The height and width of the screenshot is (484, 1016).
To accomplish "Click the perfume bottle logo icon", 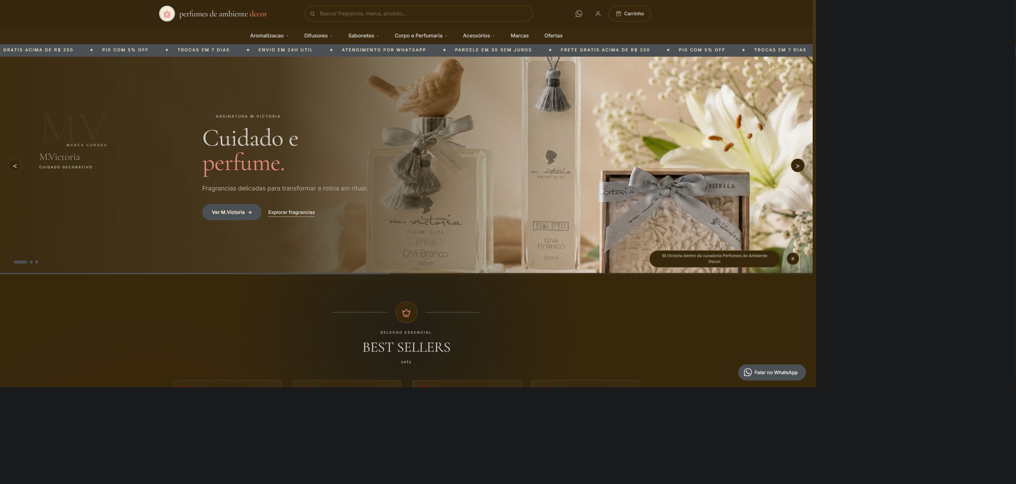I will click(167, 14).
